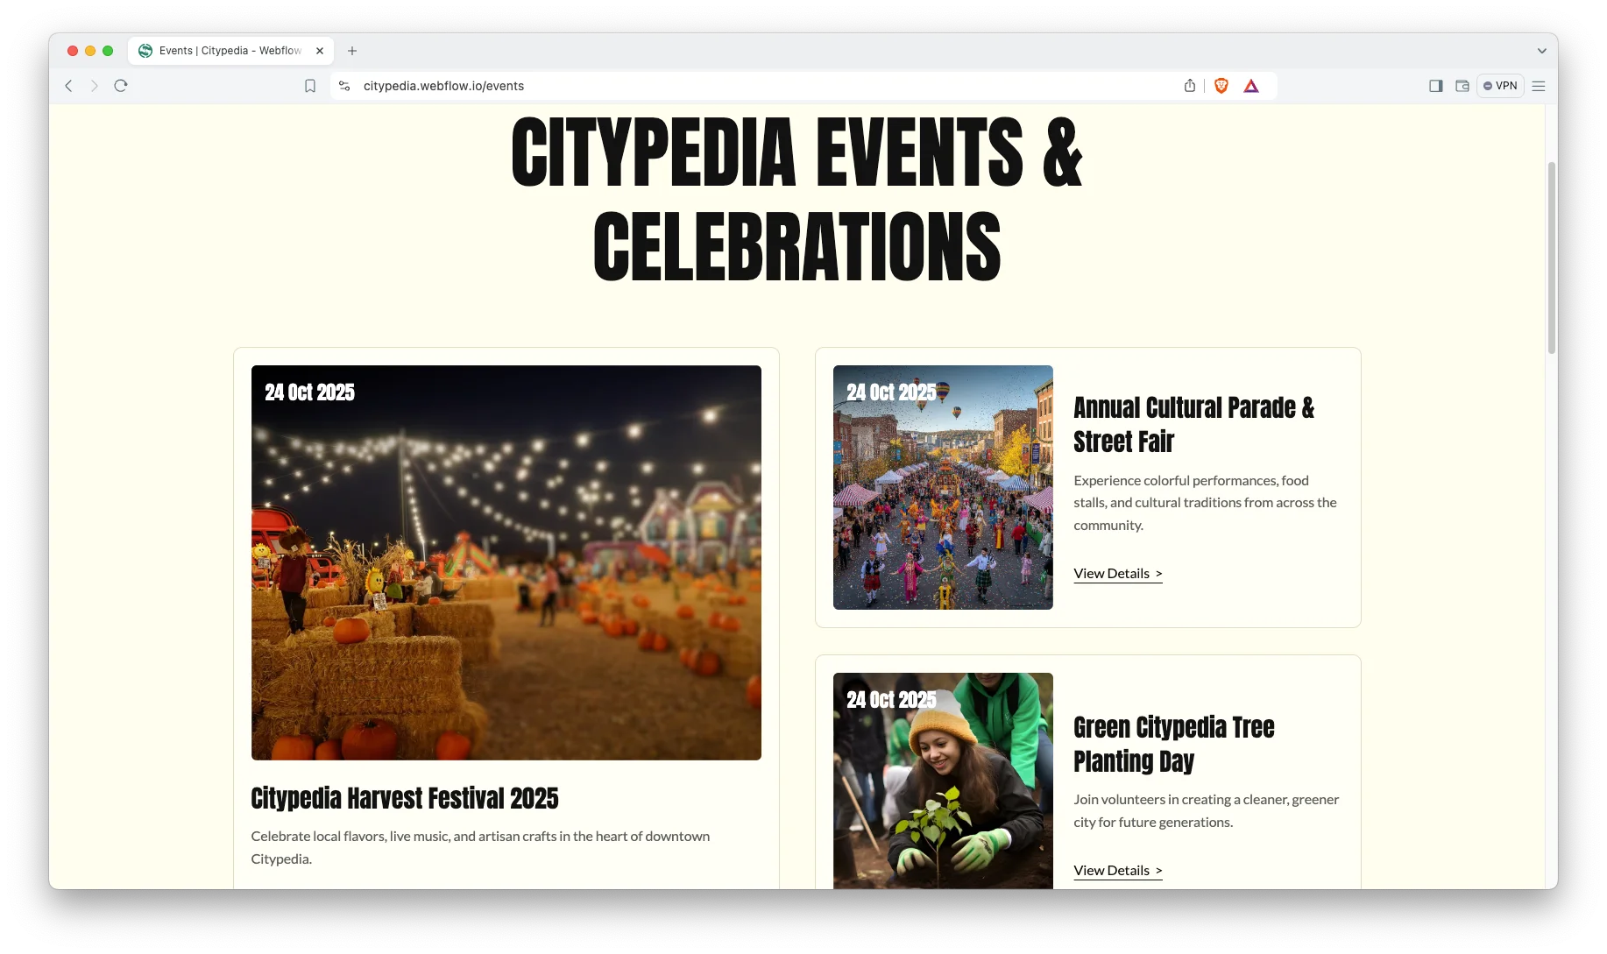The image size is (1607, 954).
Task: Expand the tab search chevron
Action: (1541, 51)
